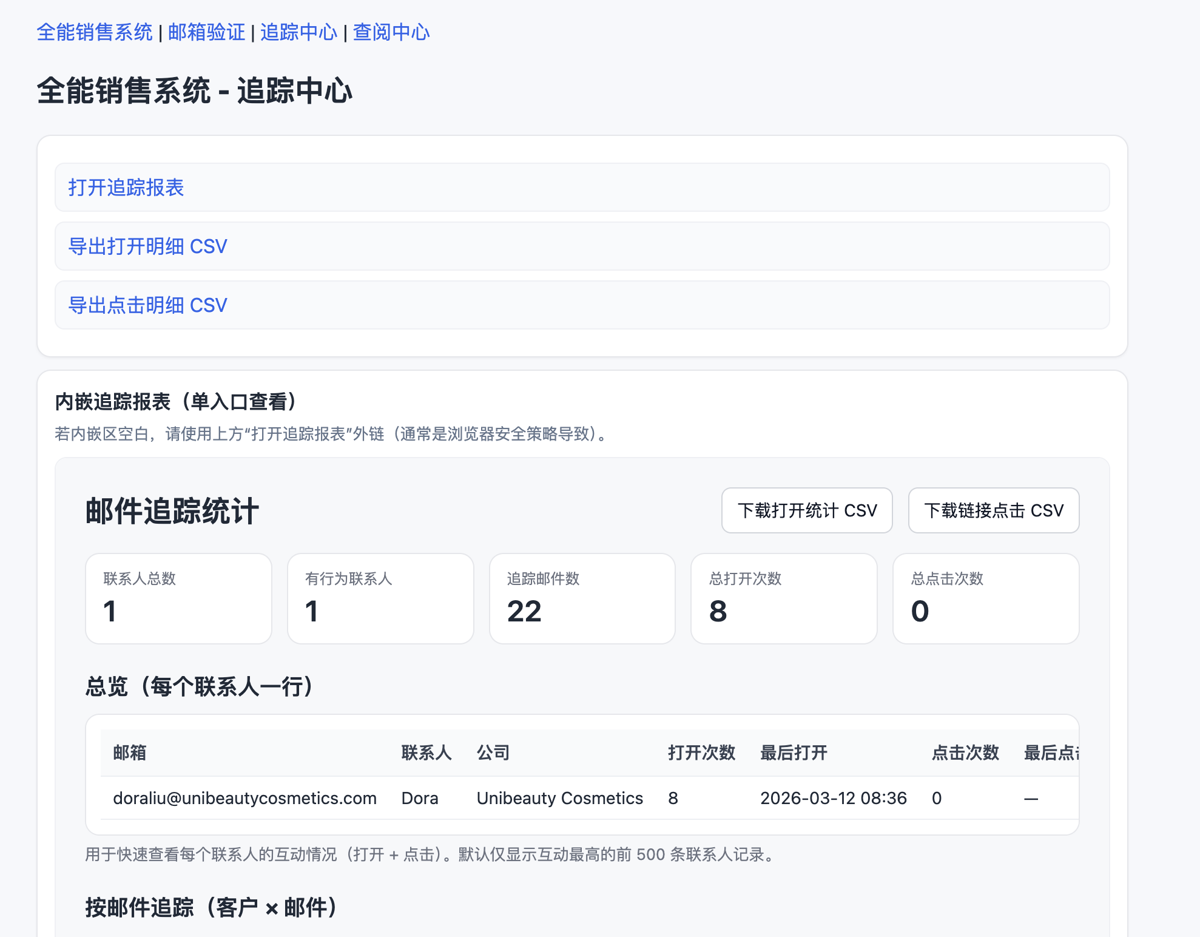Select the doraliu@unibeautycosmetics.com email cell
1200x937 pixels.
[244, 798]
